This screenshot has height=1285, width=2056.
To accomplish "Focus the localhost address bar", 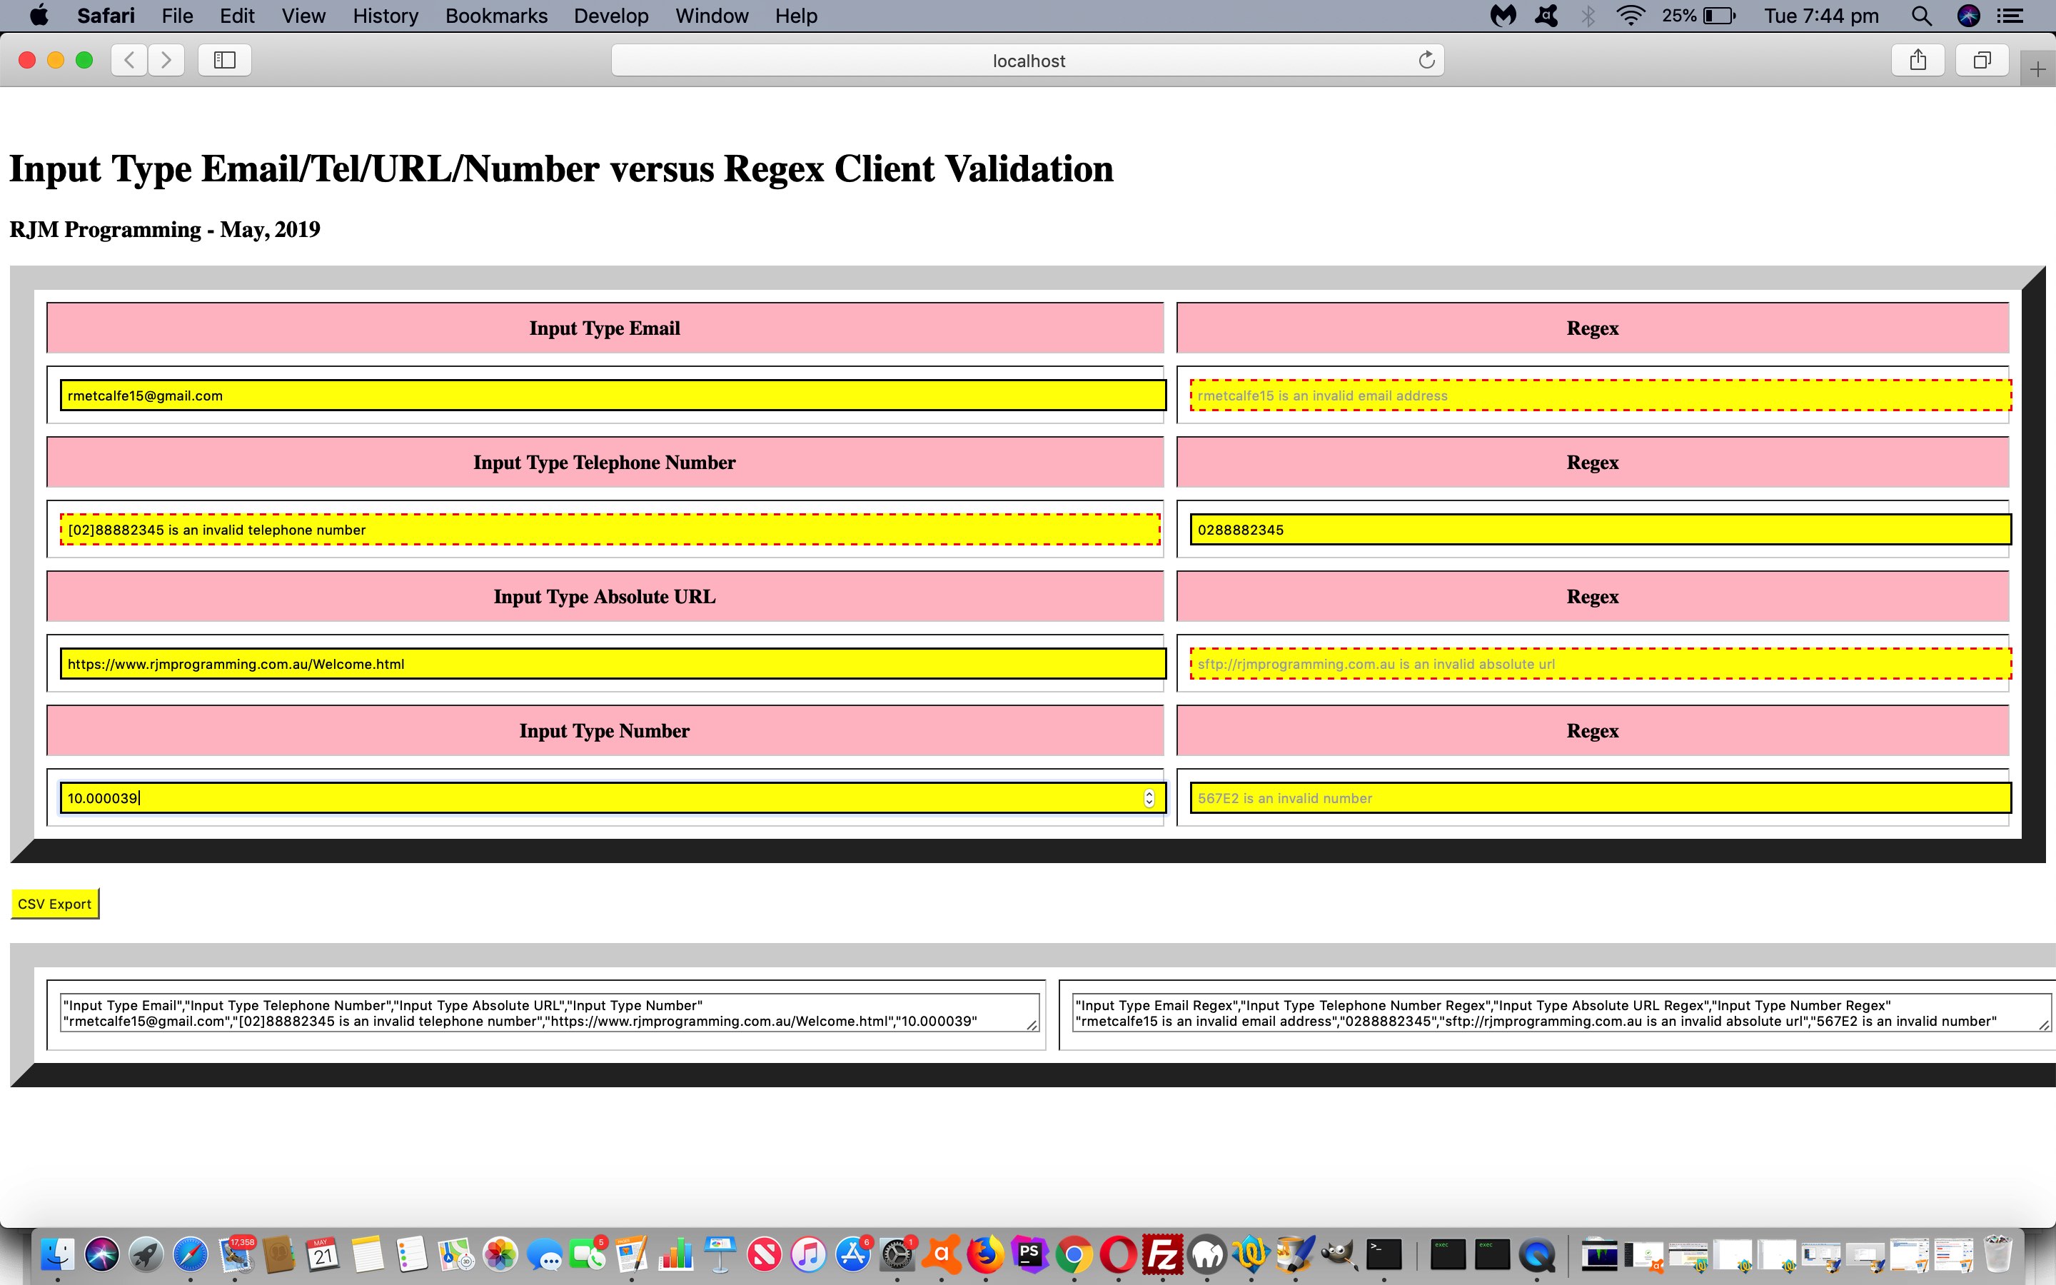I will tap(1028, 61).
